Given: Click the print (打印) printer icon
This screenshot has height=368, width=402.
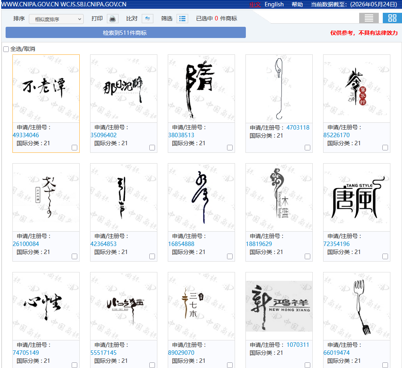Looking at the screenshot, I should click(113, 19).
